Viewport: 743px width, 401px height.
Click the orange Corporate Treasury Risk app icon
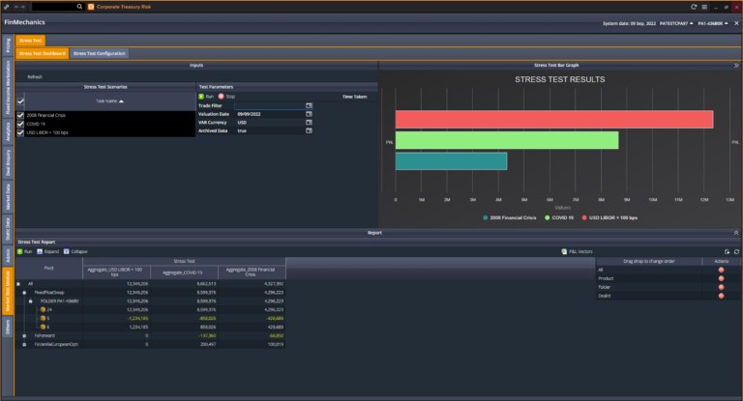click(91, 7)
